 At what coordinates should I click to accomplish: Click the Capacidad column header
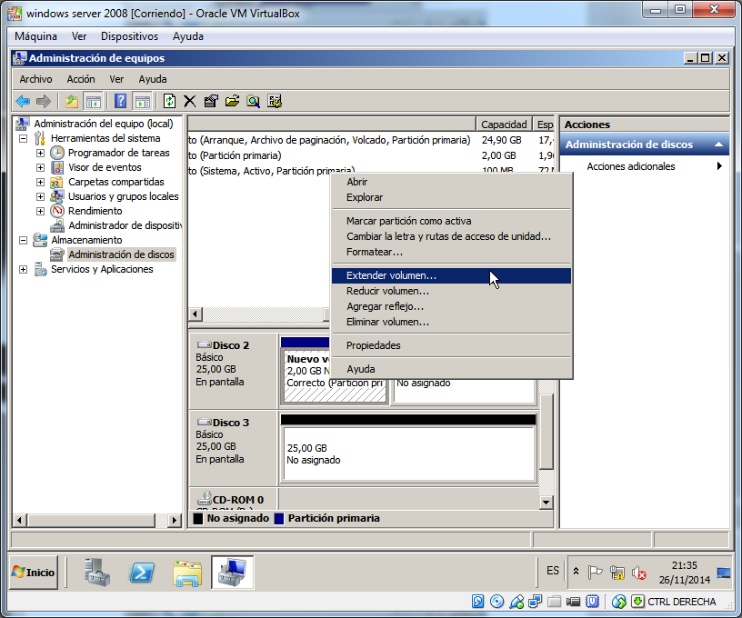[504, 125]
